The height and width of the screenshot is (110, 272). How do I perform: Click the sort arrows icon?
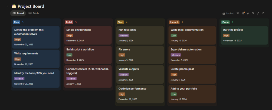click(243, 13)
